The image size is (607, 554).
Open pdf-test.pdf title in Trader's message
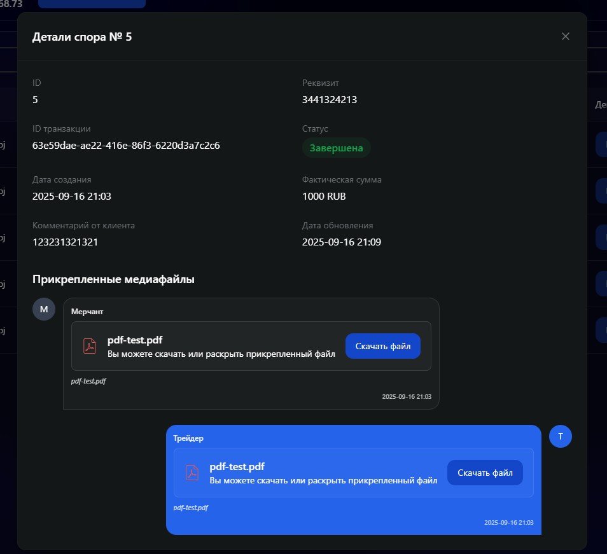237,467
